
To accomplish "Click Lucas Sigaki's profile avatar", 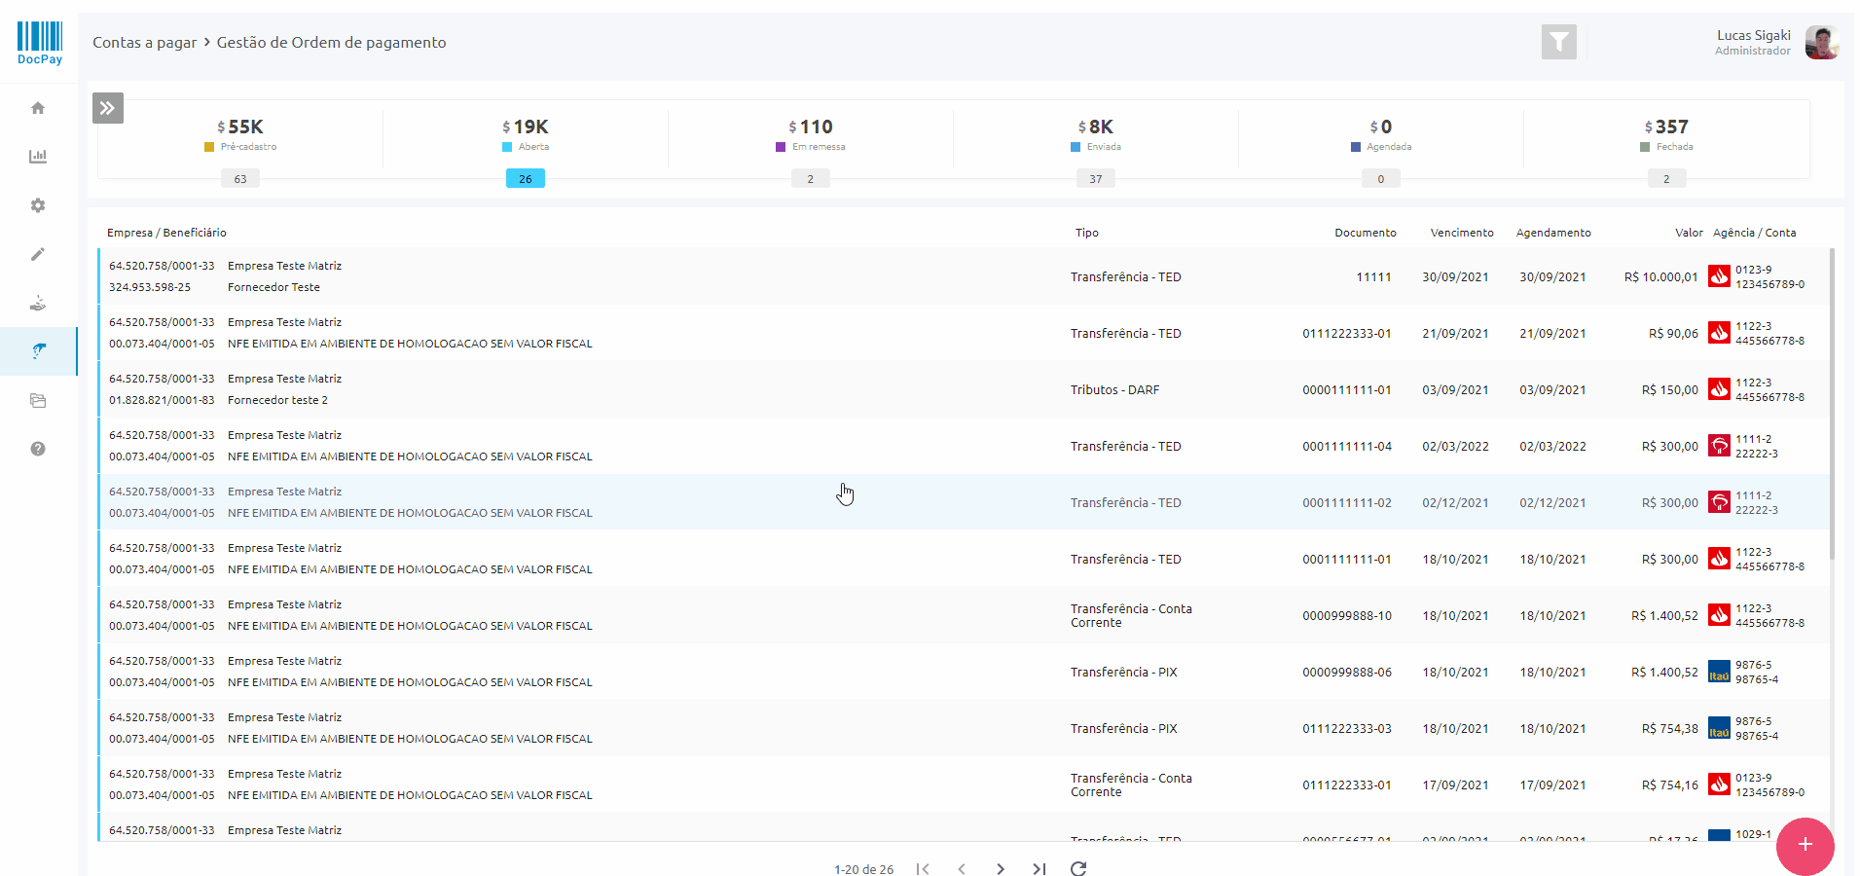I will tap(1820, 43).
